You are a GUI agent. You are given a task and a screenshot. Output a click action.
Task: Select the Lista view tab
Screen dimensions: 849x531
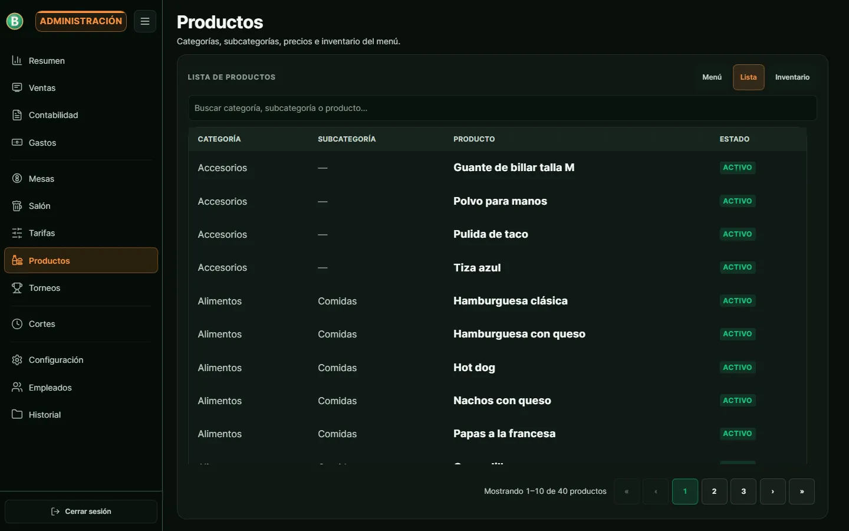click(748, 77)
